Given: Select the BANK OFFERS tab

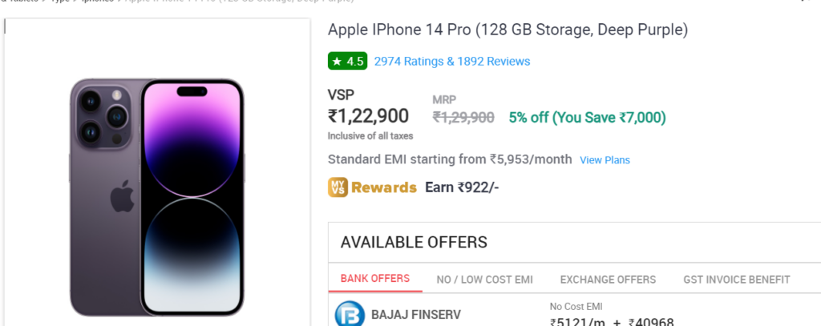Looking at the screenshot, I should pos(375,279).
